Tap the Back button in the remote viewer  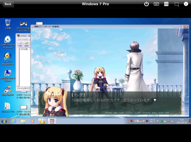tap(8, 4)
